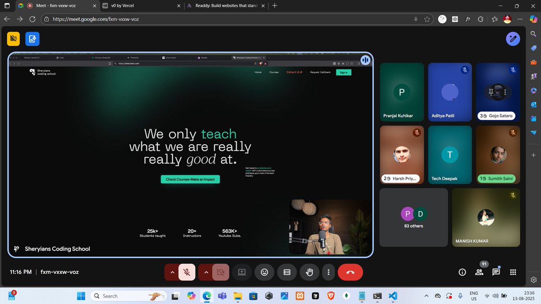Go back using browser back arrow

pos(7,19)
